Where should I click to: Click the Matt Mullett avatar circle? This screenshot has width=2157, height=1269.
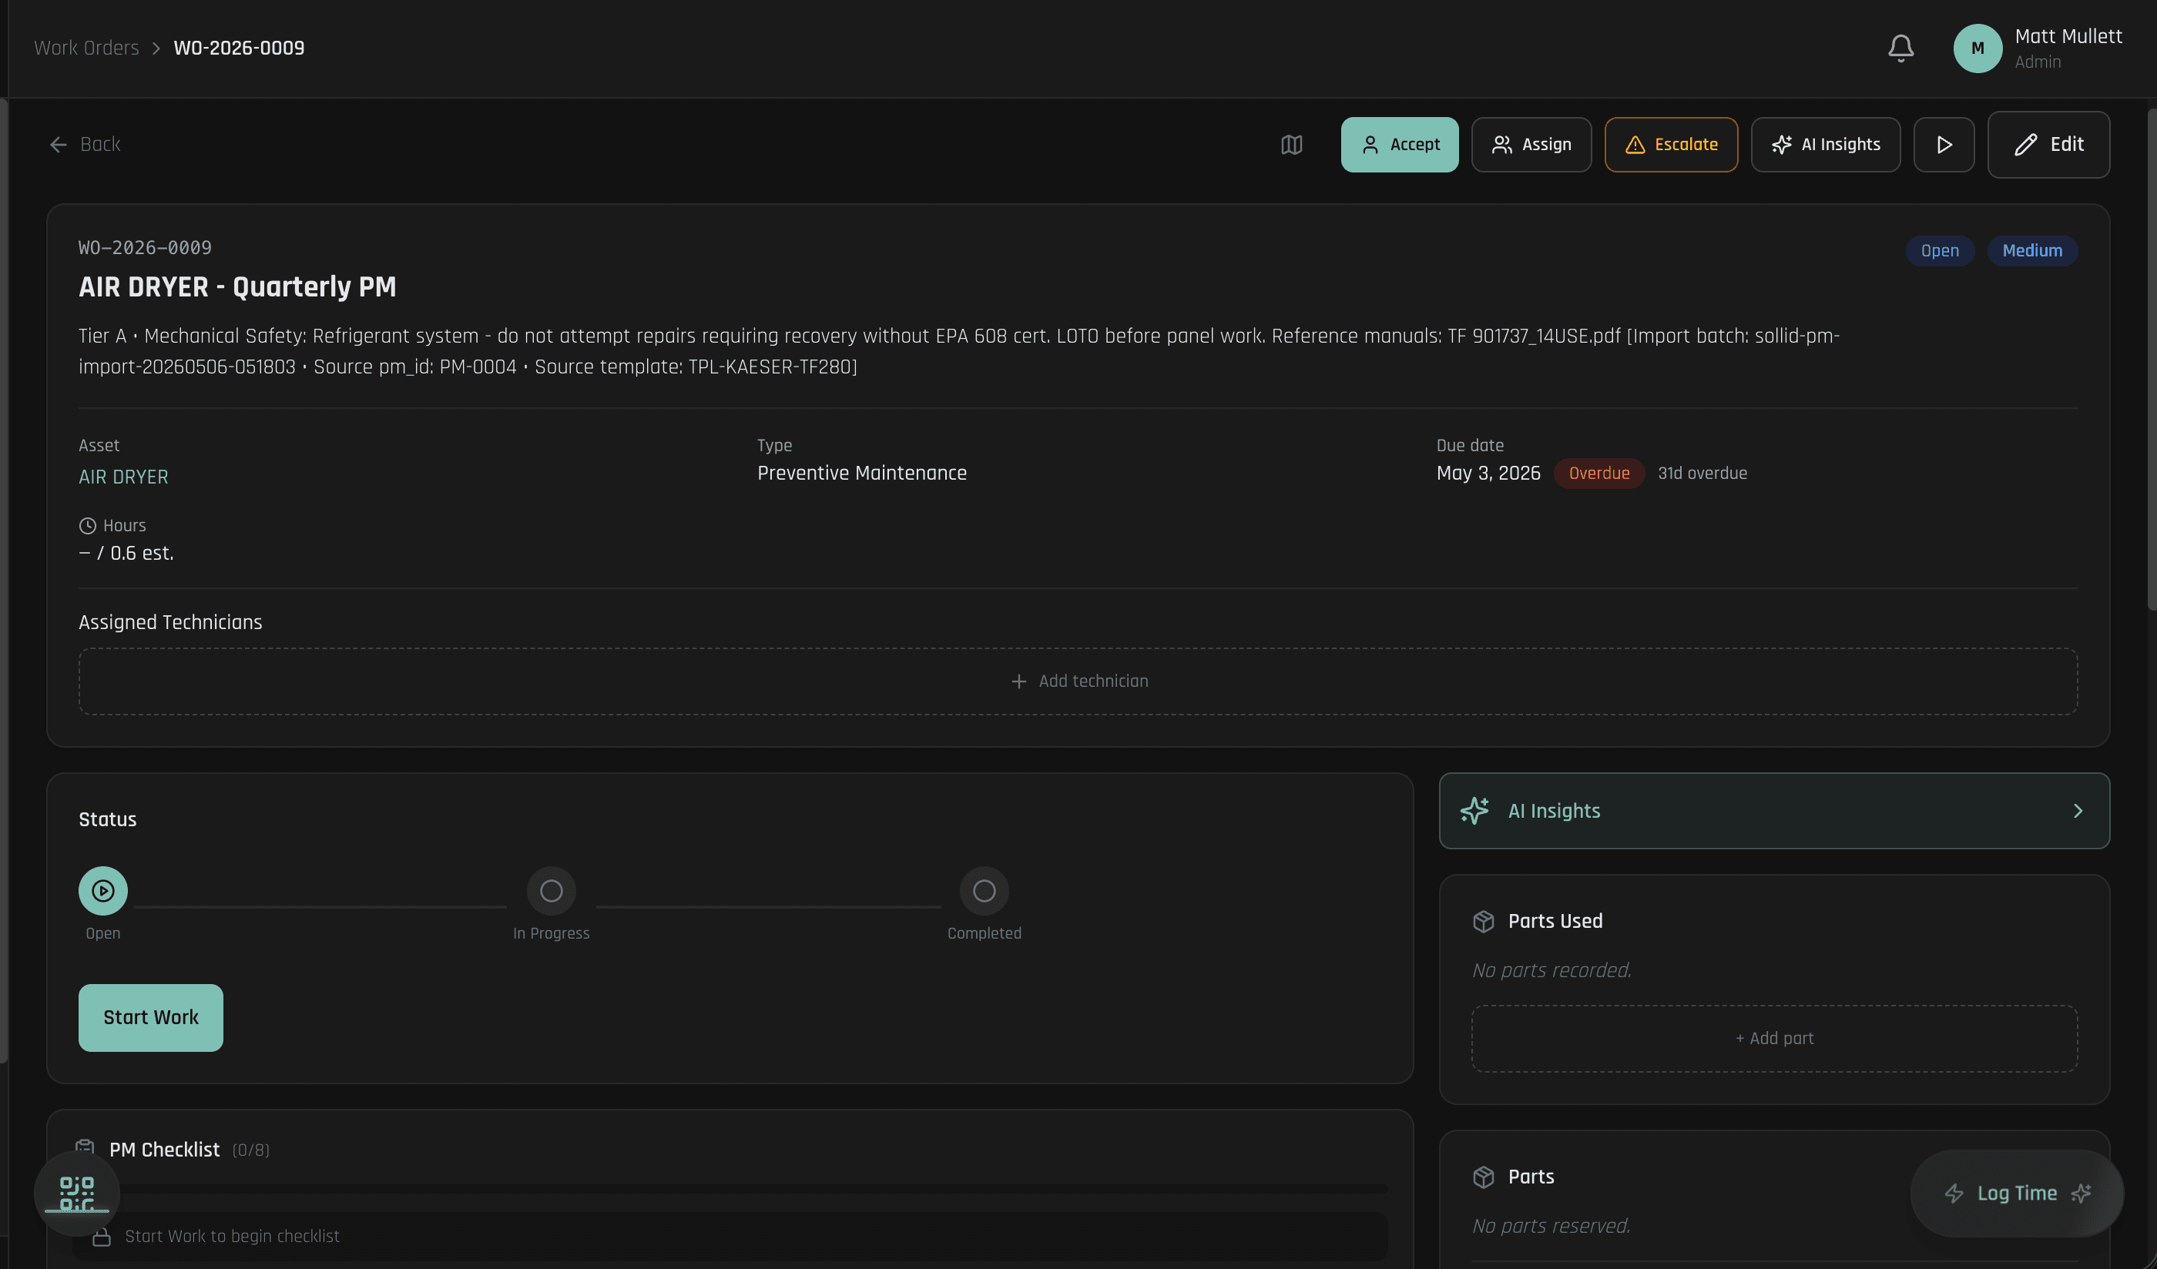(x=1978, y=48)
